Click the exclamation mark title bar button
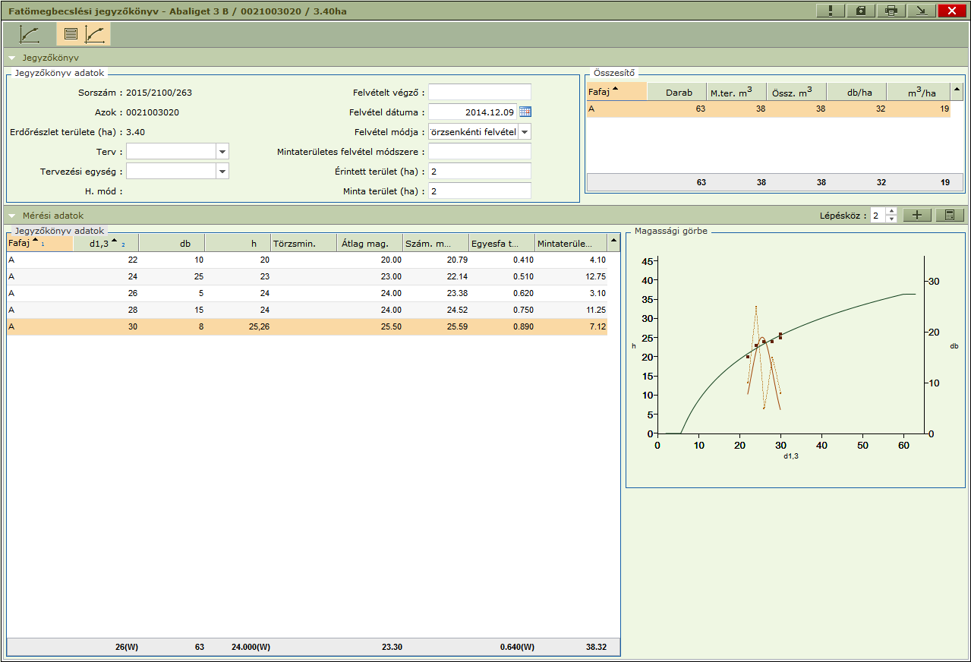The image size is (971, 662). coord(831,11)
